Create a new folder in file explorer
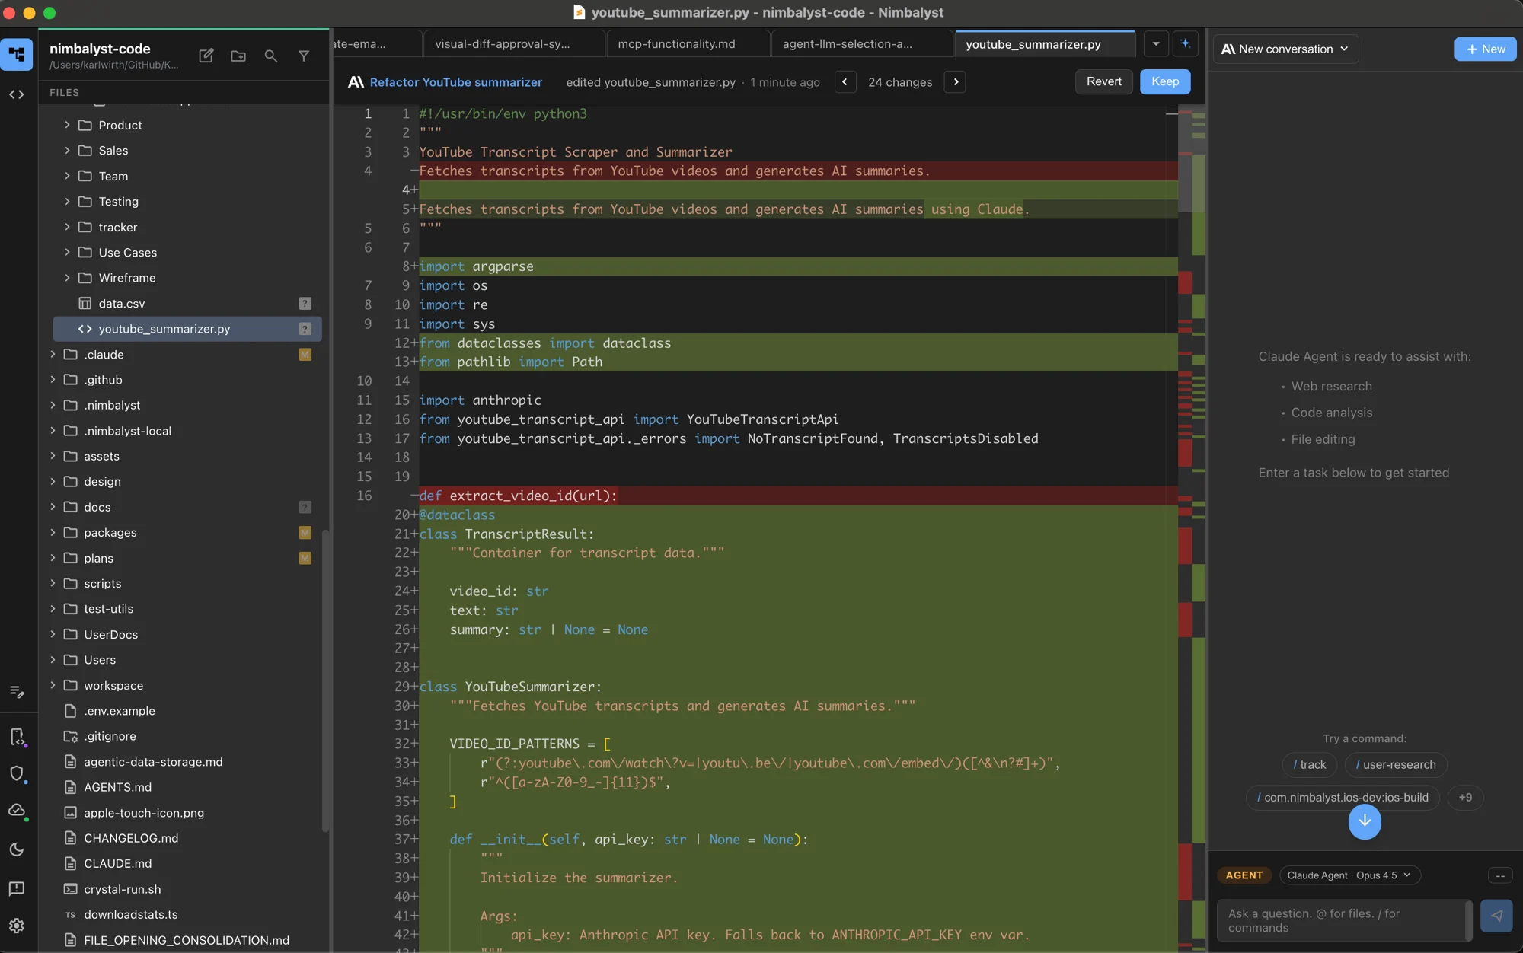1523x953 pixels. point(238,56)
